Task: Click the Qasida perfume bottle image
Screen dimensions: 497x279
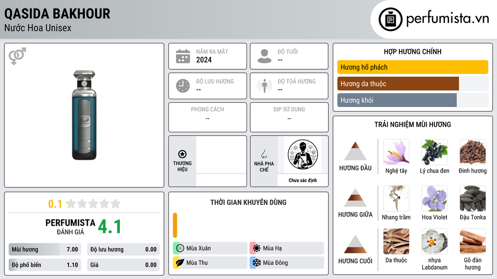Action: 84,115
